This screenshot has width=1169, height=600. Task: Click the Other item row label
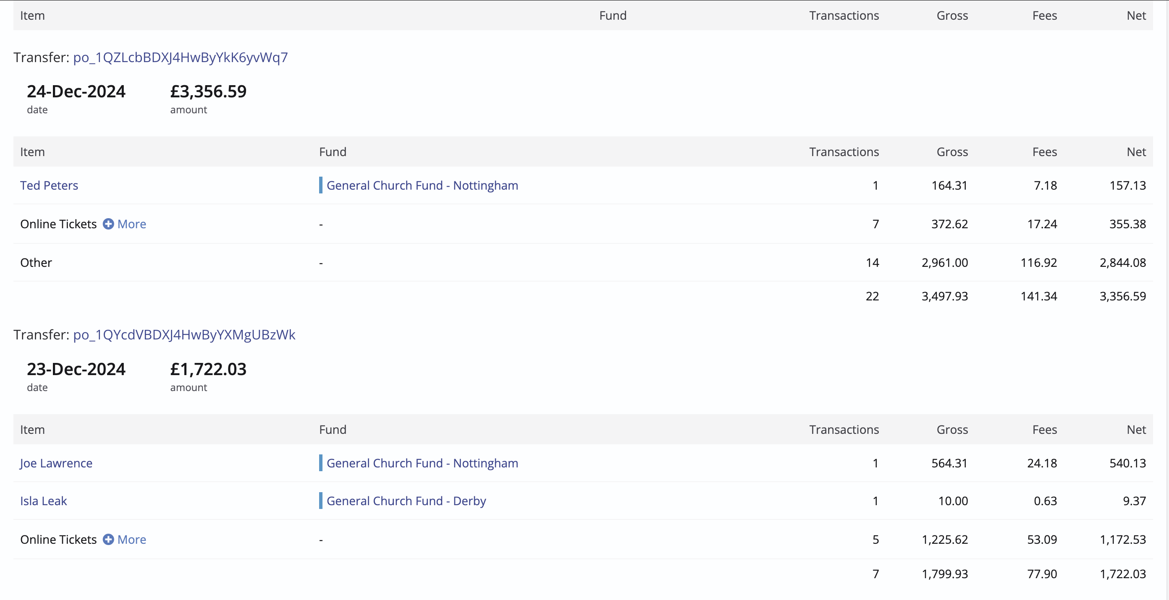36,263
